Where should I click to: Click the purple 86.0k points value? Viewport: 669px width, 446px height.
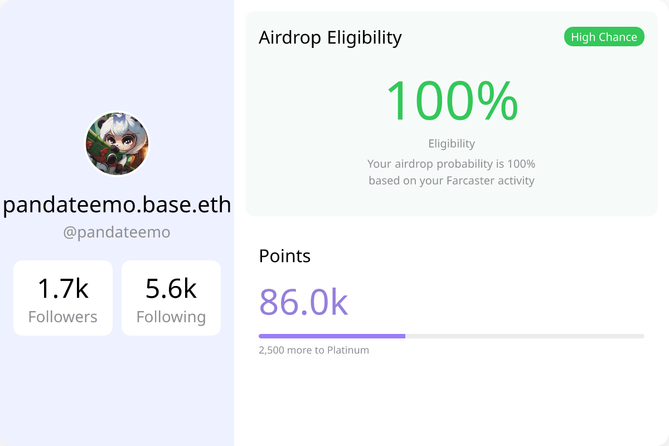[304, 302]
